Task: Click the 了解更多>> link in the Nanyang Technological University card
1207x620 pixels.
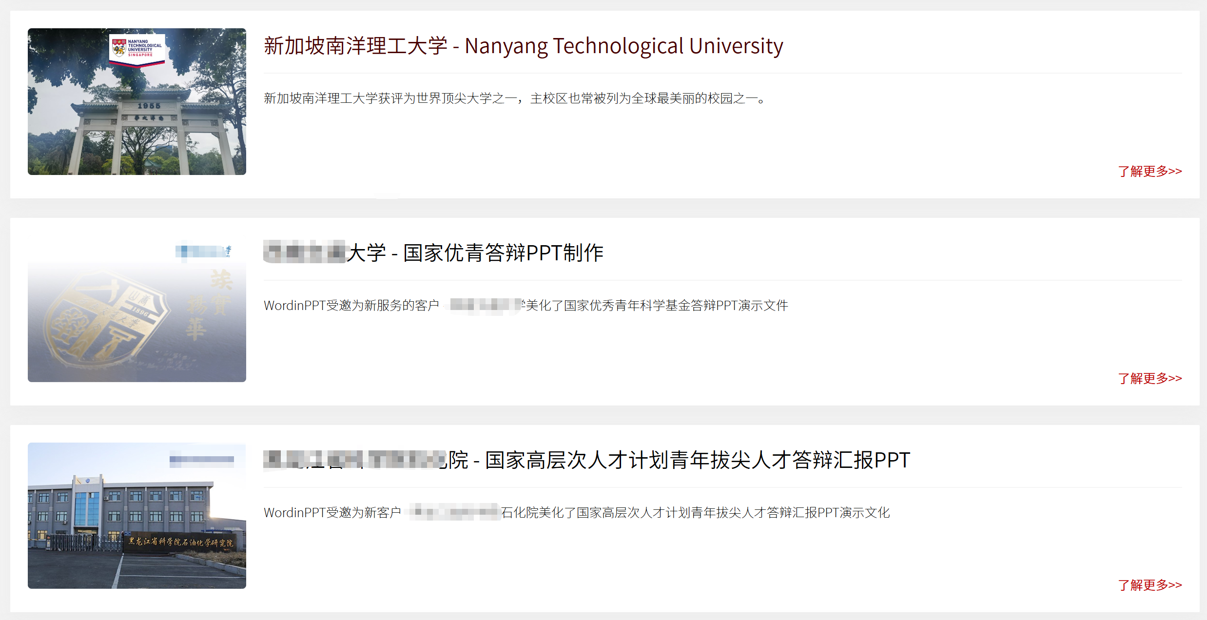Action: click(x=1150, y=171)
